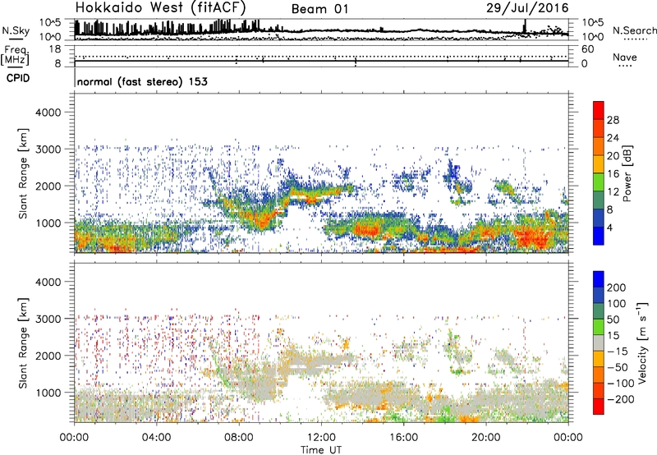This screenshot has width=657, height=455.
Task: Click the "N.Sky" legend label
Action: click(x=16, y=30)
